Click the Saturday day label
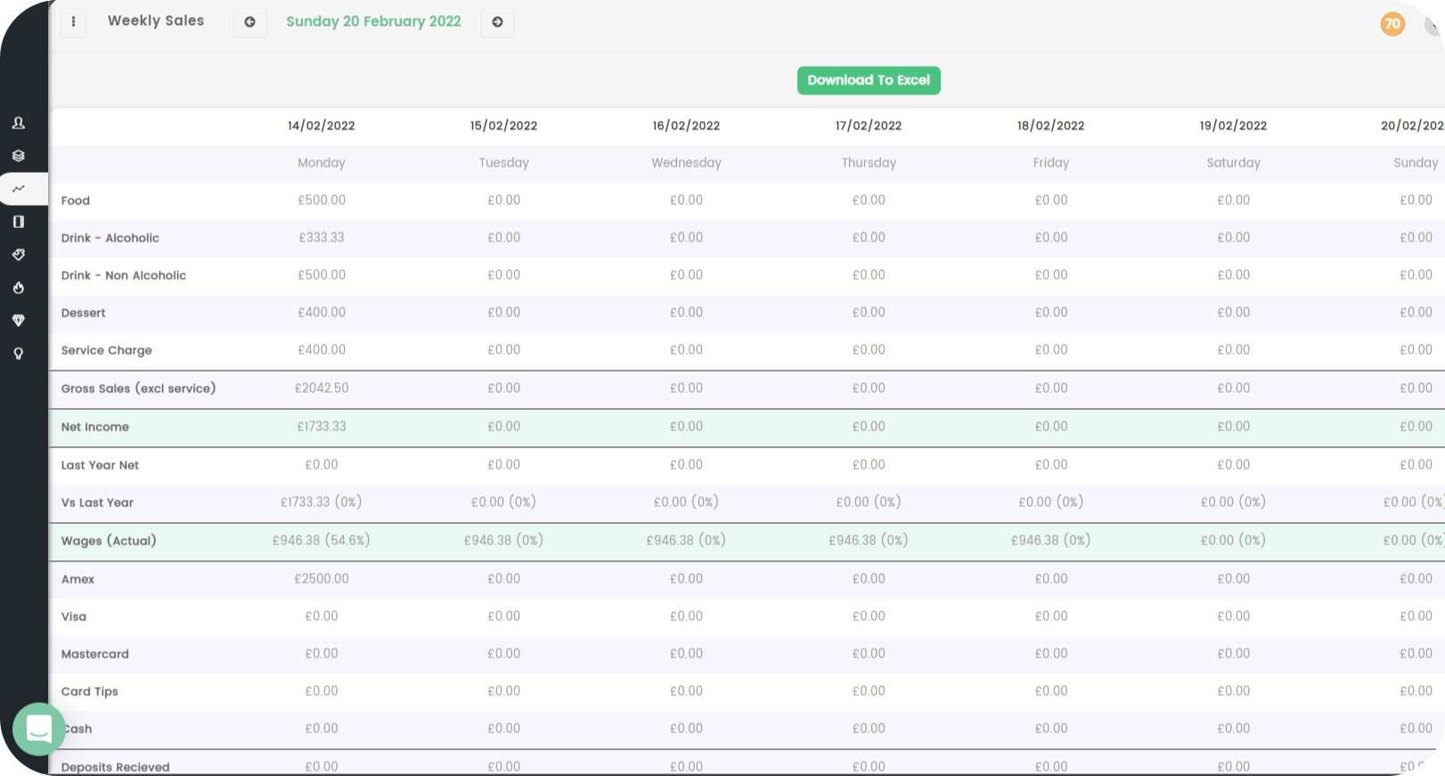The height and width of the screenshot is (776, 1445). [1234, 163]
